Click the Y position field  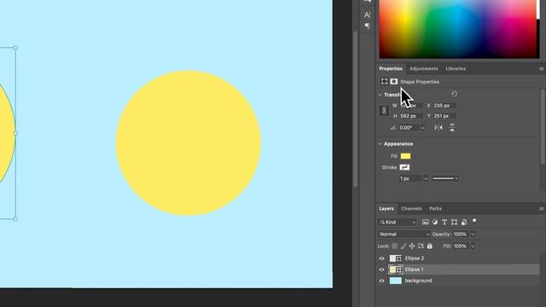pyautogui.click(x=444, y=116)
